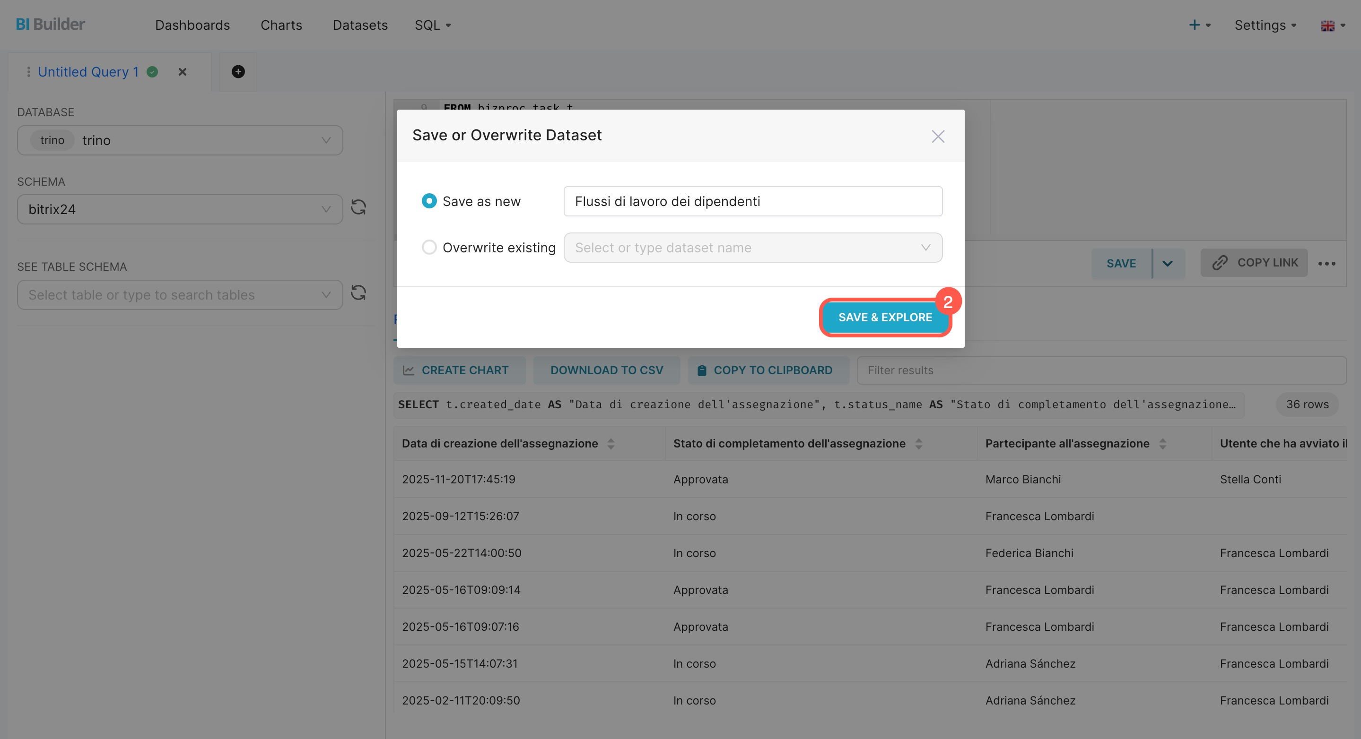The image size is (1361, 739).
Task: Choose the Overwrite existing radio option
Action: [429, 248]
